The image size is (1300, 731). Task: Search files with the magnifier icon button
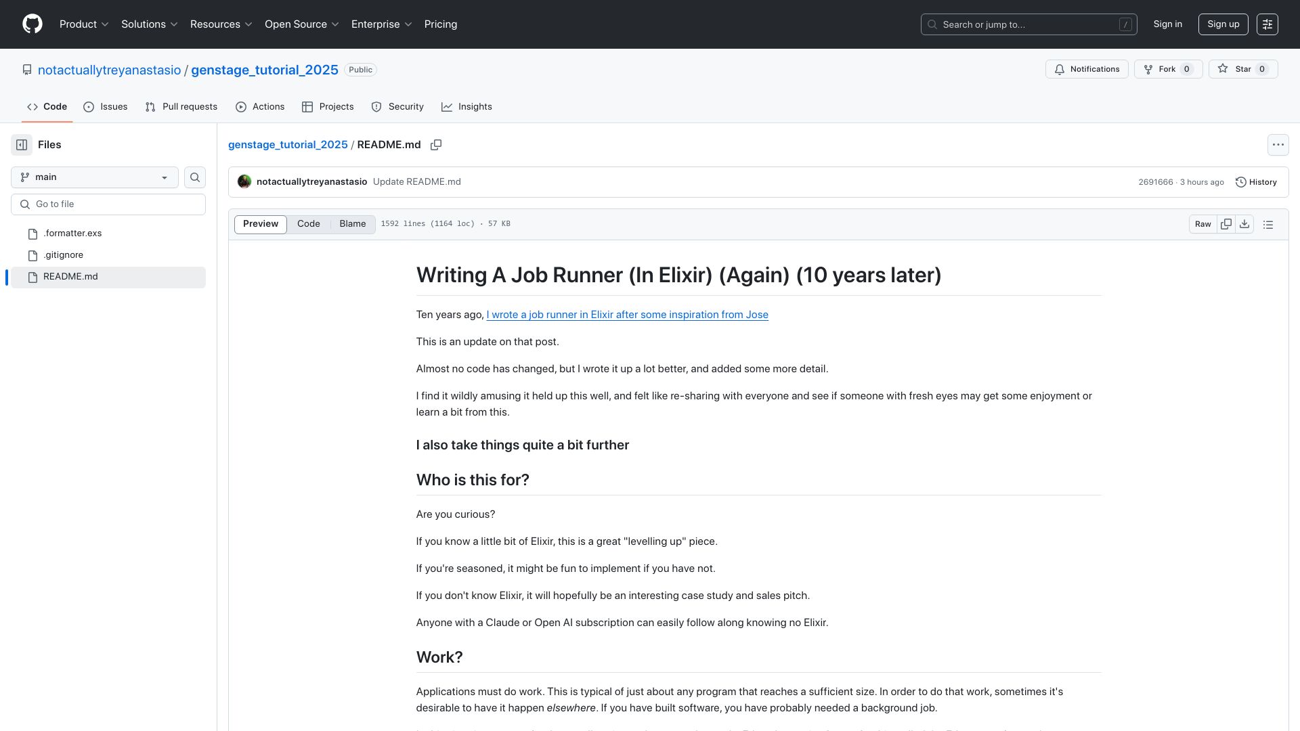[x=195, y=177]
